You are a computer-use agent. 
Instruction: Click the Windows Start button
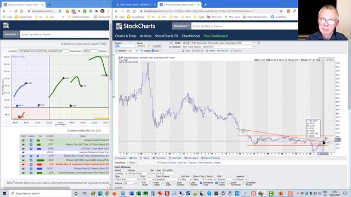4,193
